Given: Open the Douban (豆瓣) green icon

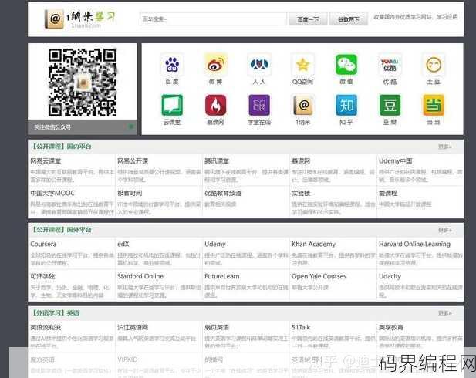Looking at the screenshot, I should click(390, 105).
